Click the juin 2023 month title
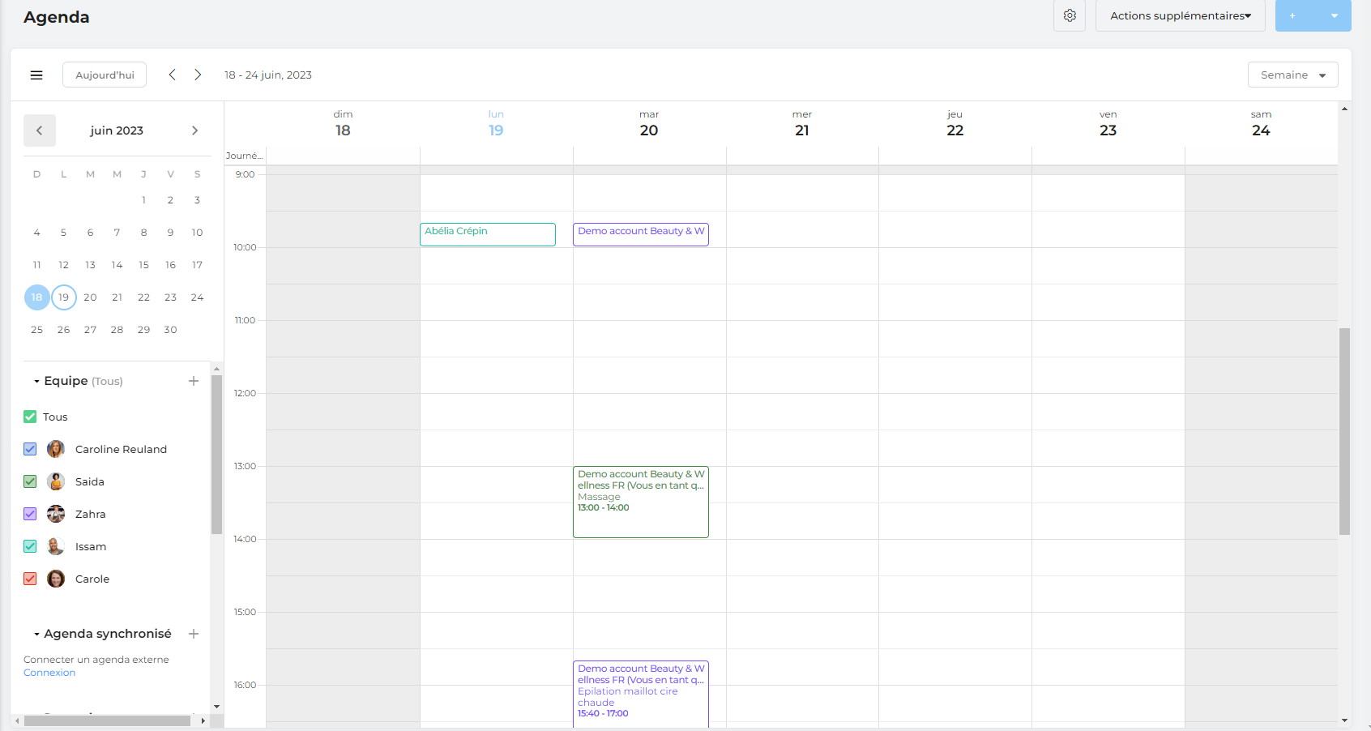 tap(117, 130)
